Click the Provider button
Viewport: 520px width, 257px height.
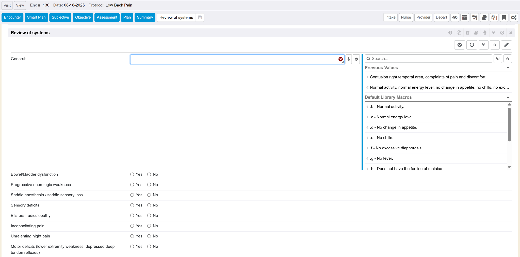tap(423, 18)
